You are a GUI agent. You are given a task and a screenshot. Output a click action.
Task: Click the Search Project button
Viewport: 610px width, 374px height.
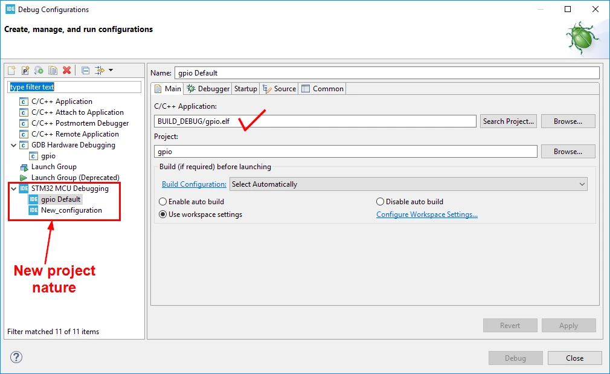tap(509, 121)
